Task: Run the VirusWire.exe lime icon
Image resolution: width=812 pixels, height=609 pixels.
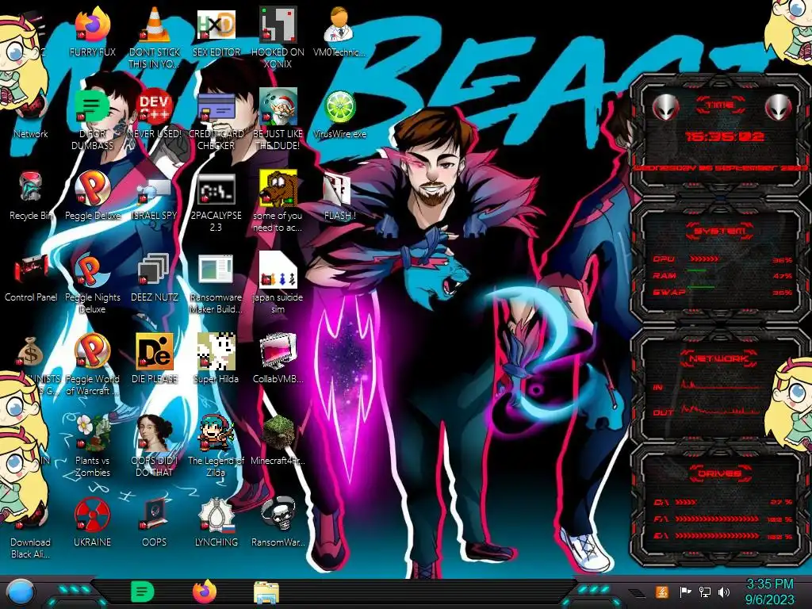Action: click(x=339, y=107)
